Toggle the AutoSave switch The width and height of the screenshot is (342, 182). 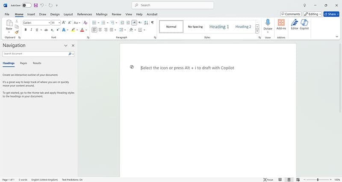27,5
